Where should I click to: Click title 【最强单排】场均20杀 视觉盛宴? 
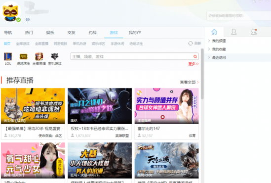point(32,129)
